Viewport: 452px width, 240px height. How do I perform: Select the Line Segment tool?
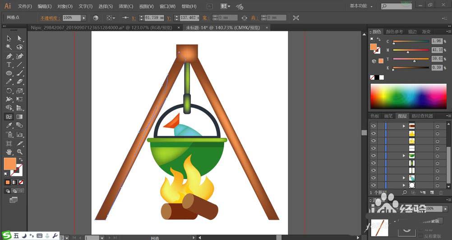click(x=19, y=65)
